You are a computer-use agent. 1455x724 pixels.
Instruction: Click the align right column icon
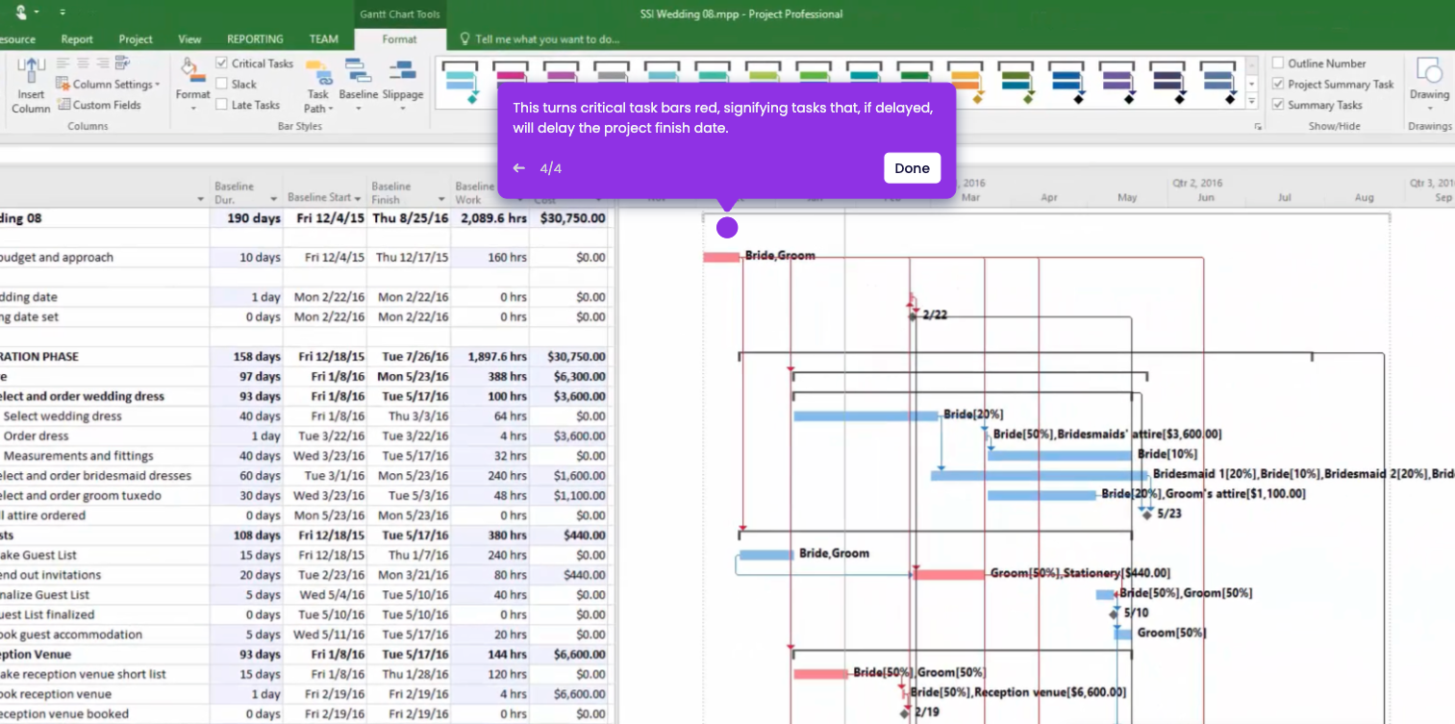point(101,63)
